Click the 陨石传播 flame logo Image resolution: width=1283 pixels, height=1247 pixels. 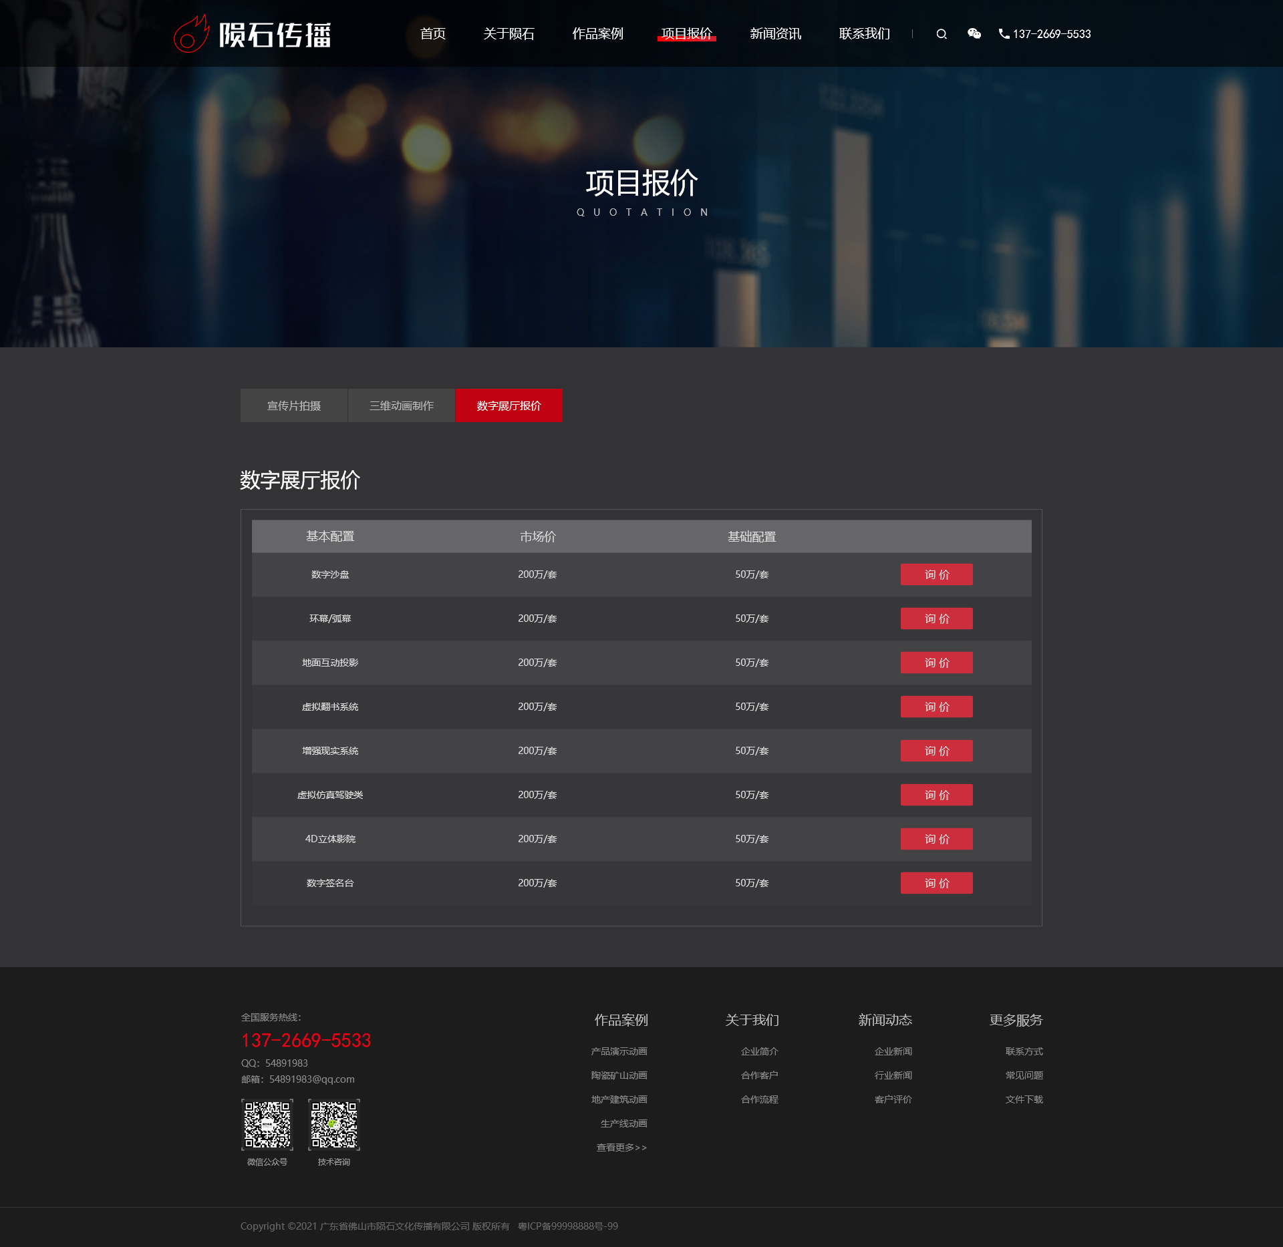(191, 34)
